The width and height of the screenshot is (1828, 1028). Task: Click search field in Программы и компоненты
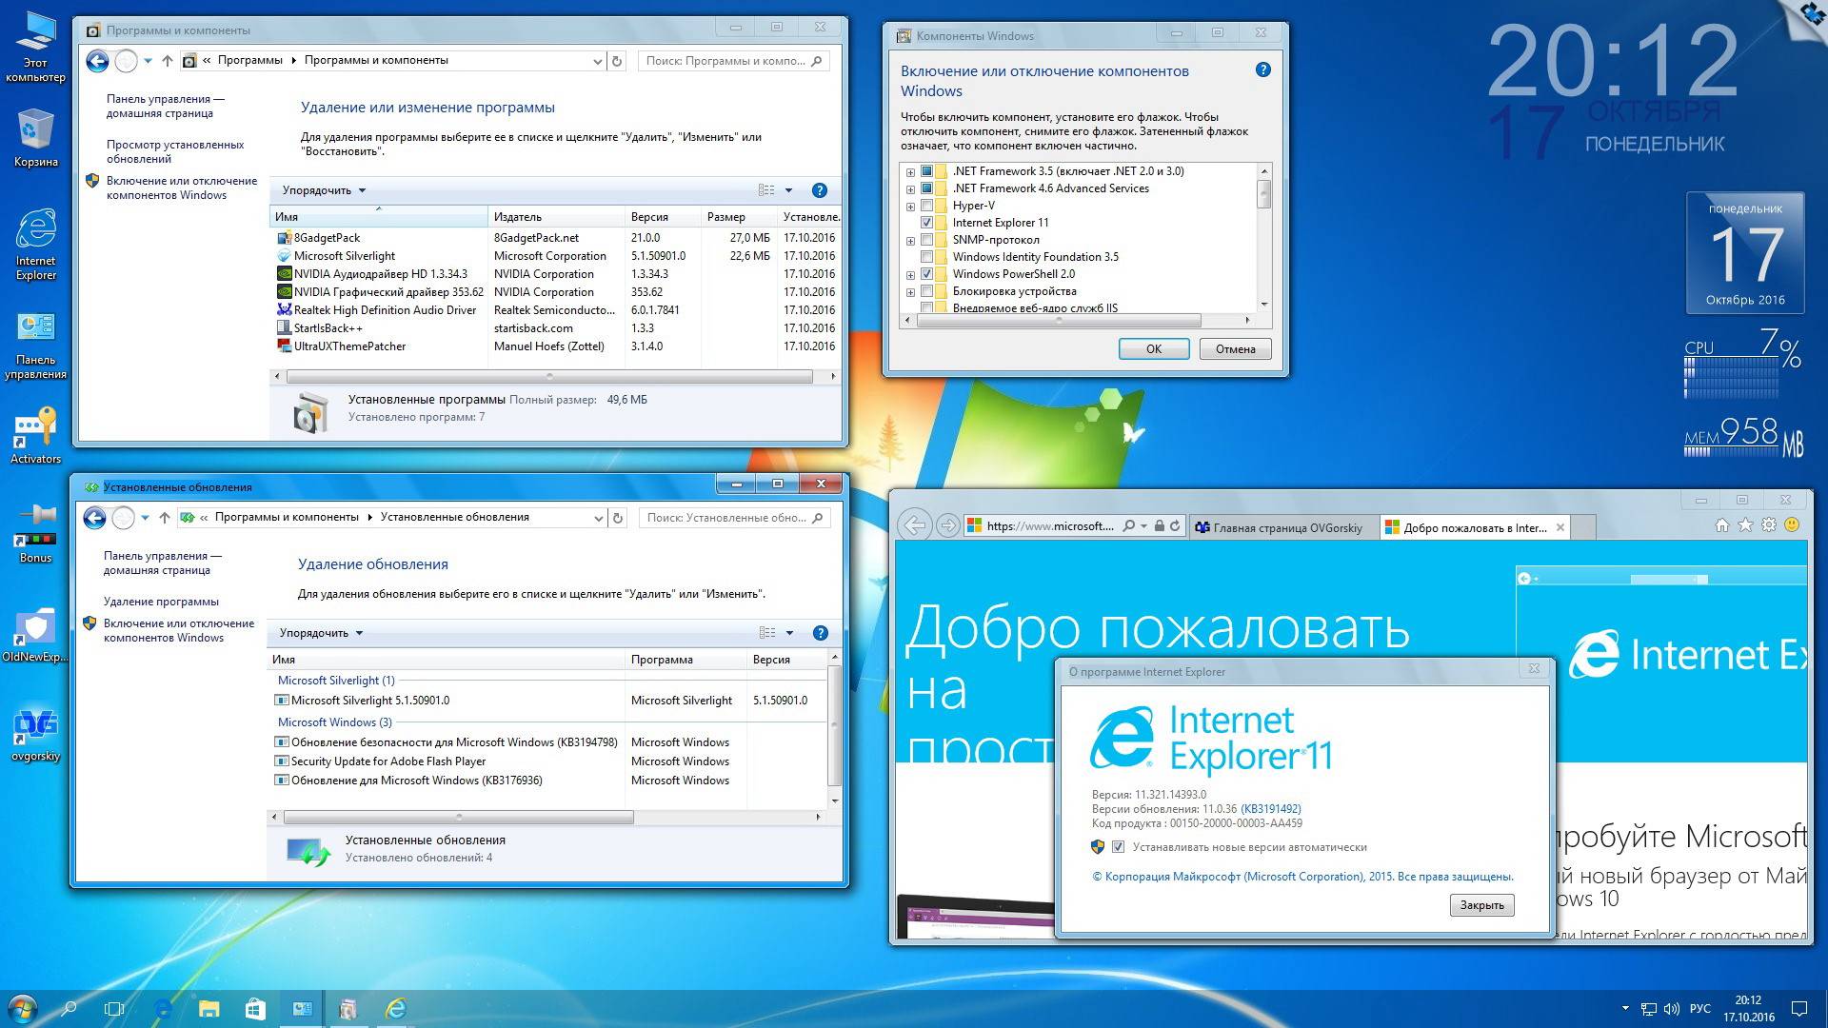point(733,61)
